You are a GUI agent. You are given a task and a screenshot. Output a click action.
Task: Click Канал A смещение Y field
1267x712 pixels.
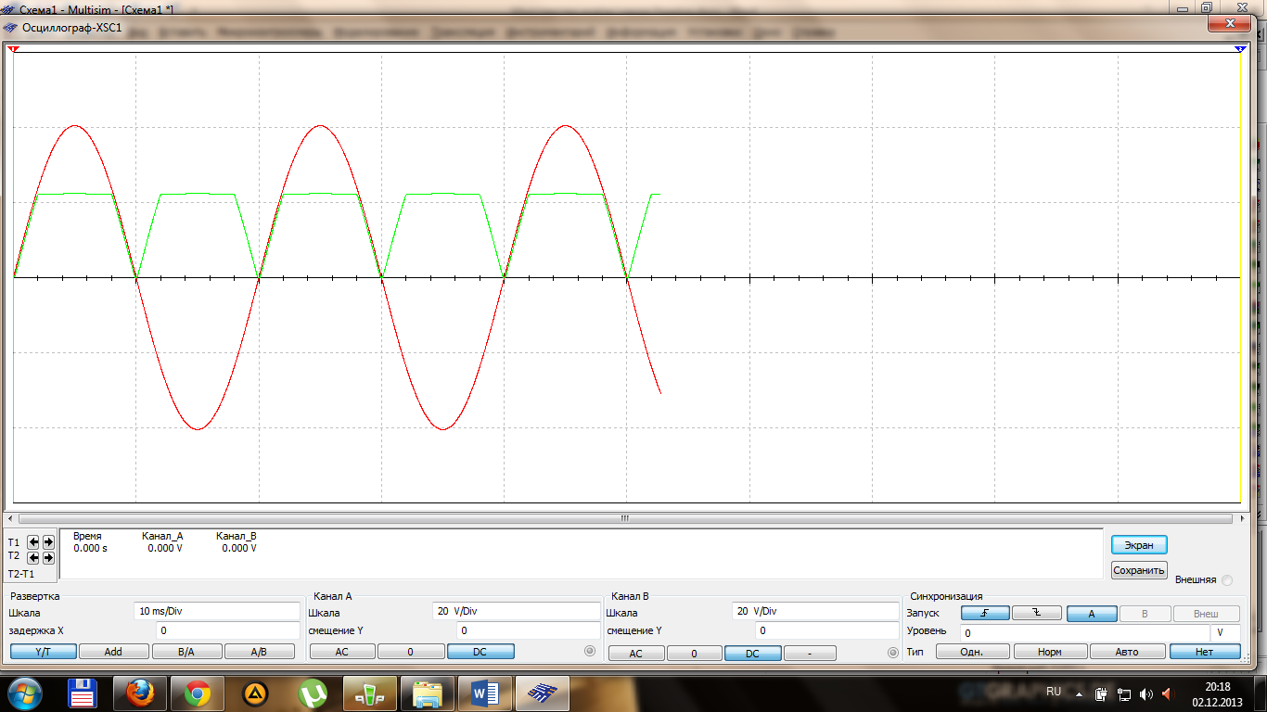point(529,630)
